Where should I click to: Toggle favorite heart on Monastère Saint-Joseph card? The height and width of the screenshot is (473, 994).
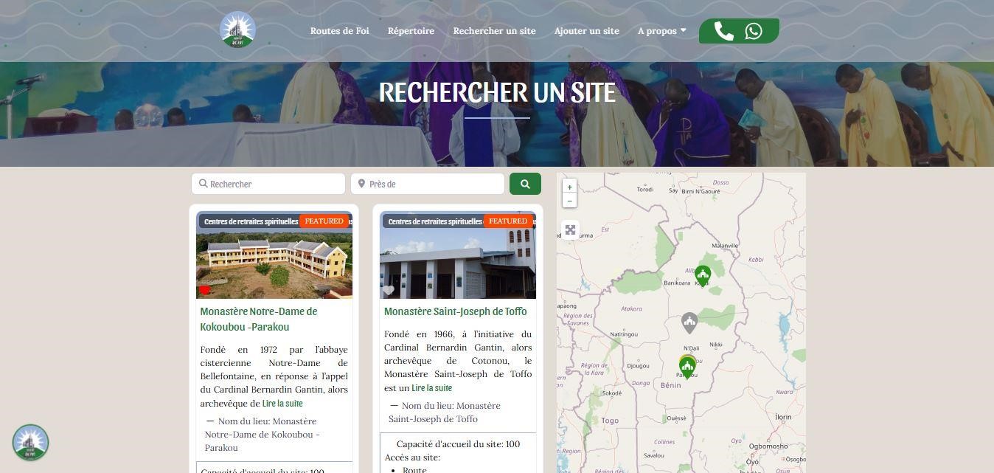[x=389, y=290]
